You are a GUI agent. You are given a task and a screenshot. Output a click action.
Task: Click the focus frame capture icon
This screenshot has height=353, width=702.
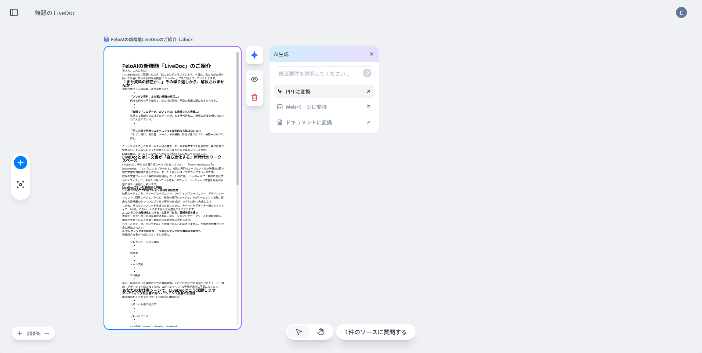(x=21, y=185)
